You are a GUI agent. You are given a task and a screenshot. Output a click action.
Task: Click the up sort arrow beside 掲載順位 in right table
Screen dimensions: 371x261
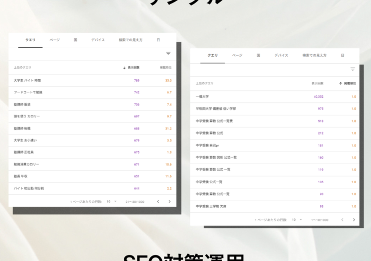tap(340, 83)
